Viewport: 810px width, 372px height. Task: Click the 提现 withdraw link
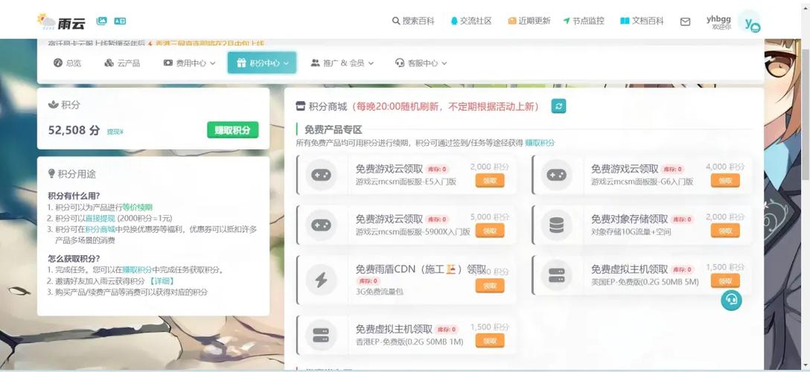tap(115, 132)
